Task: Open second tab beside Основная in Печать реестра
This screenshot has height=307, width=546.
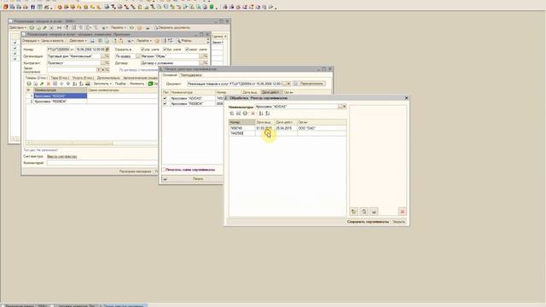Action: pyautogui.click(x=191, y=75)
